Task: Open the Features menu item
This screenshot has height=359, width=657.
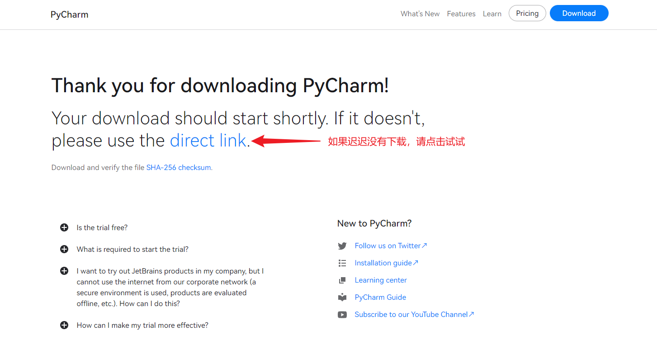Action: pyautogui.click(x=461, y=14)
